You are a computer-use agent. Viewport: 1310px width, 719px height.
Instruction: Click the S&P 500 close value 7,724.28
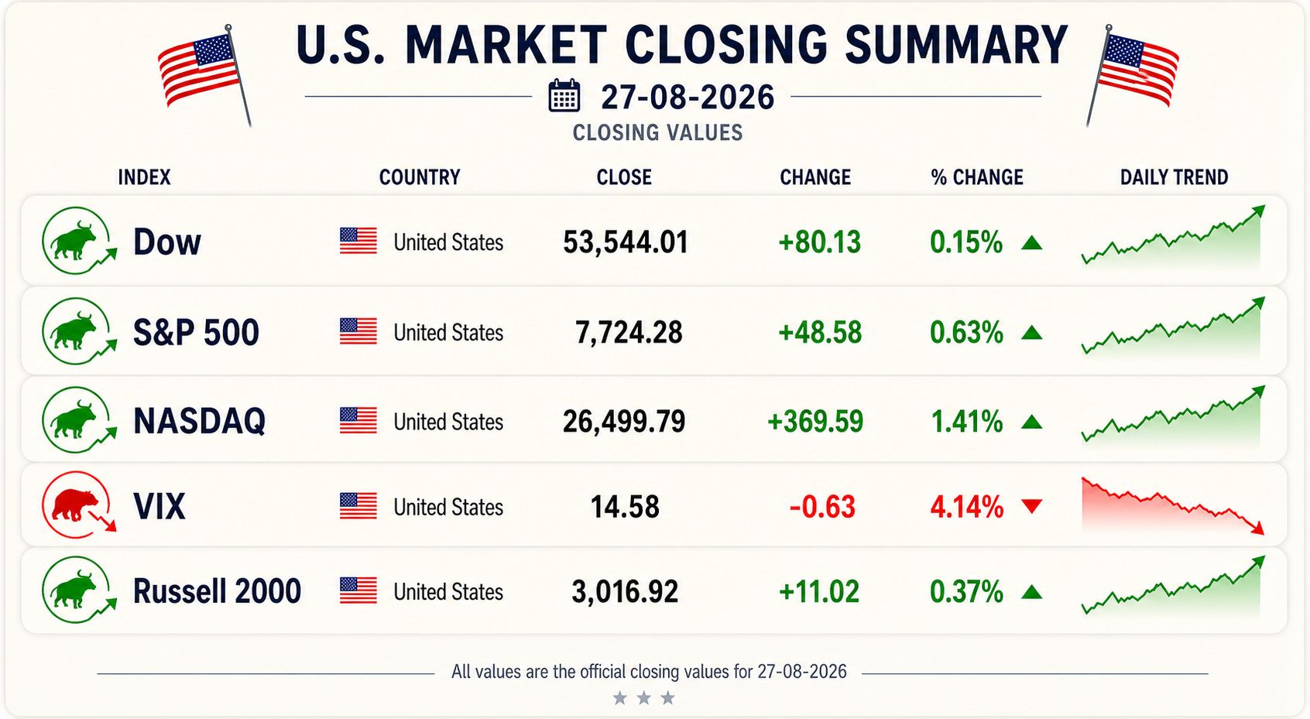pos(629,333)
